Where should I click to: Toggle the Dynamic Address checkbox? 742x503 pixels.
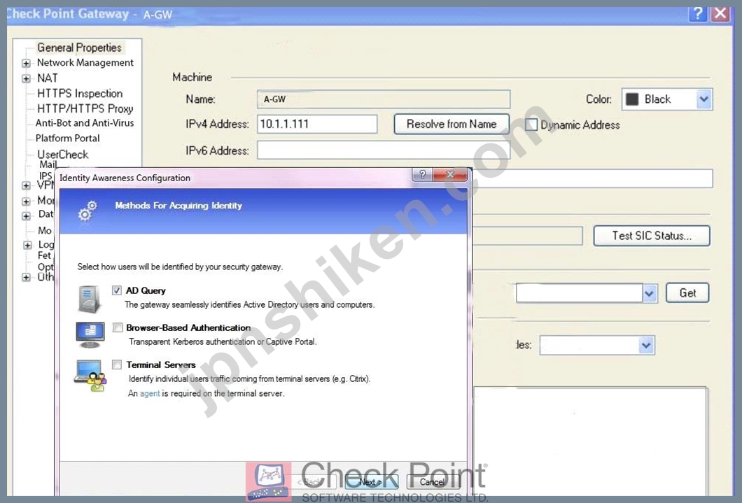531,125
